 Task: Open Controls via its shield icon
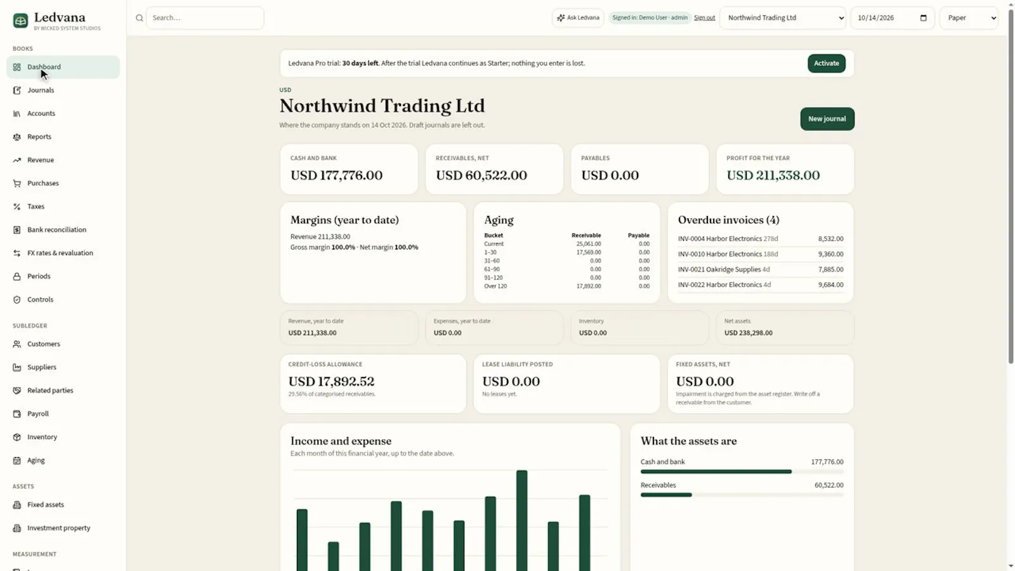coord(17,299)
